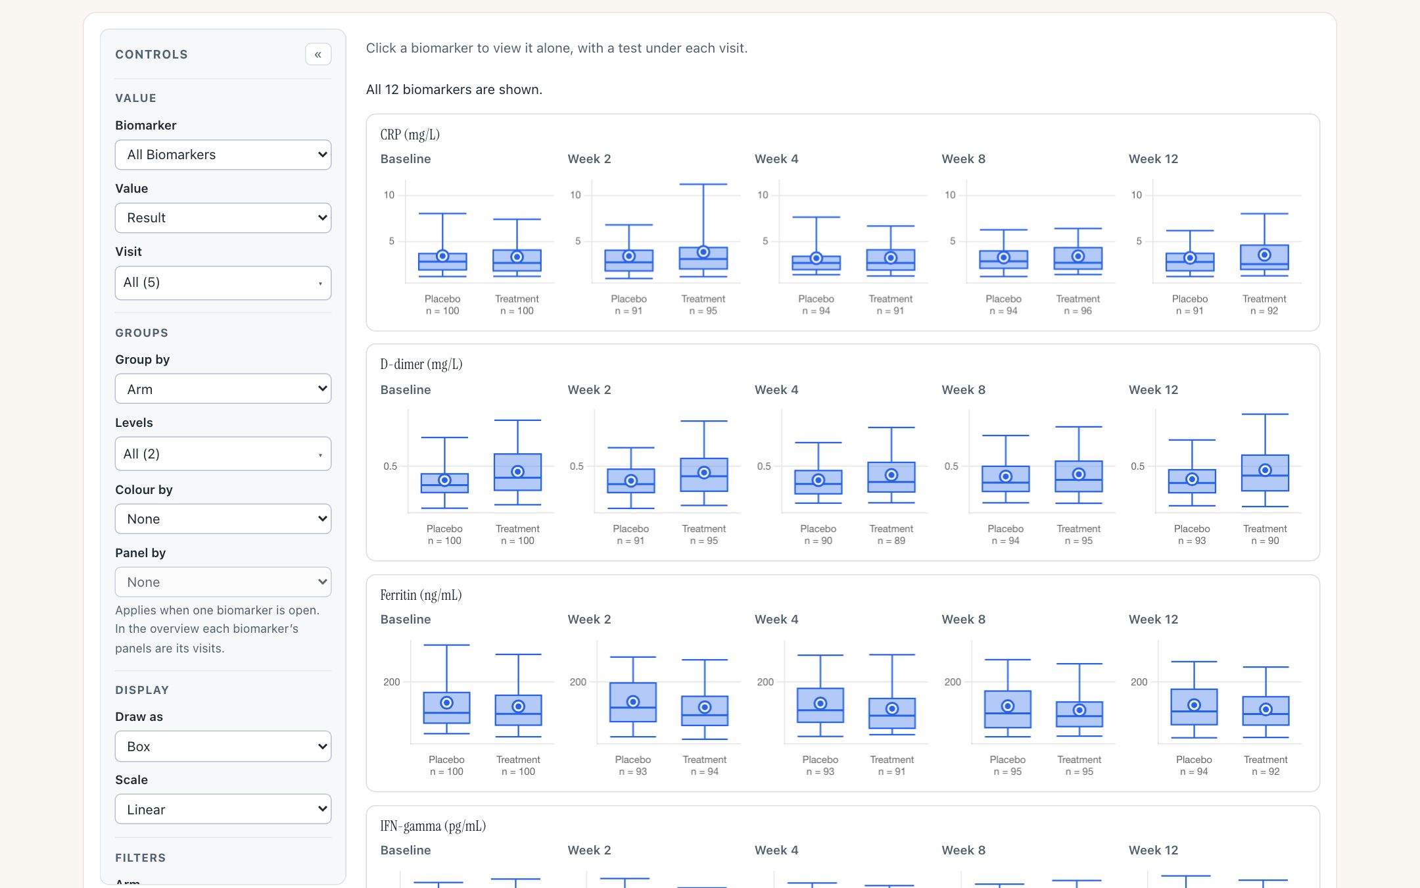1420x888 pixels.
Task: Click 'All 12 biomarkers are shown.' text
Action: (454, 89)
